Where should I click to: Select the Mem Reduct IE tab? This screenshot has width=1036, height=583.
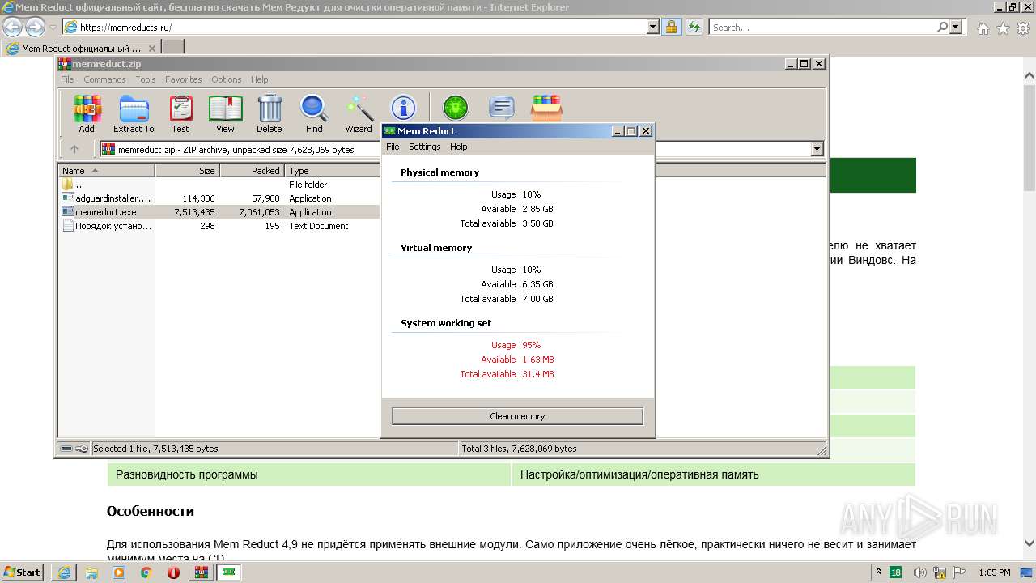[81, 48]
